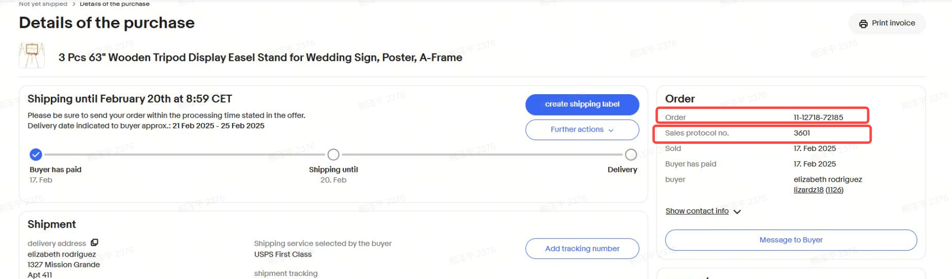Click the chevron beside Show contact info
The height and width of the screenshot is (279, 952).
[737, 212]
